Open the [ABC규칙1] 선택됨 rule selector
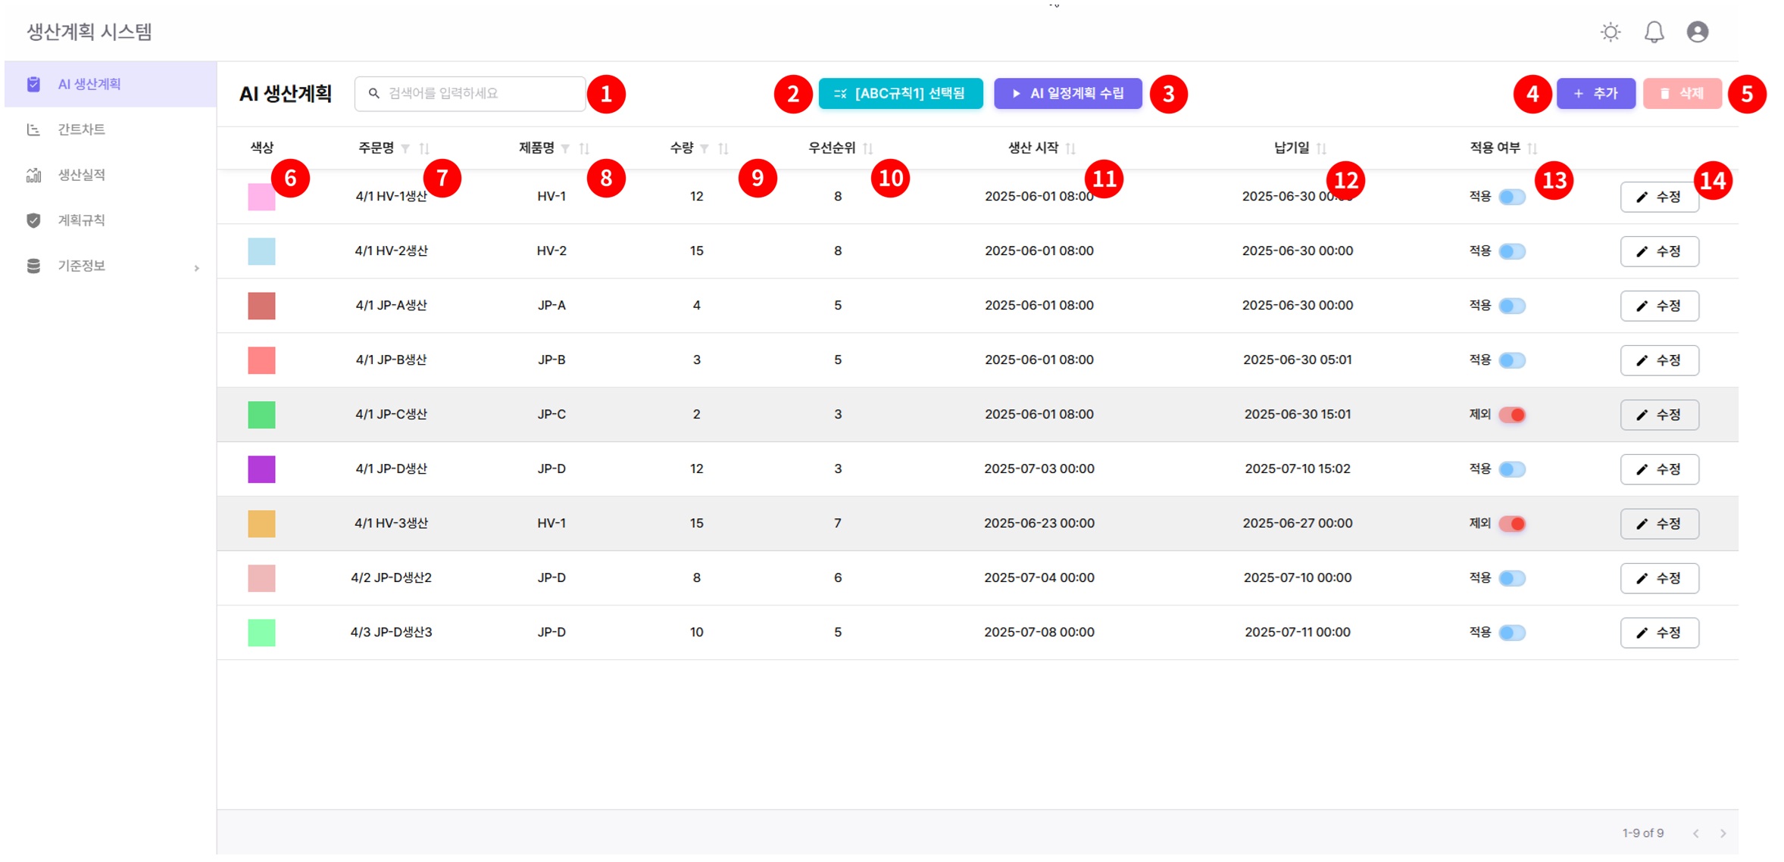 pos(900,94)
